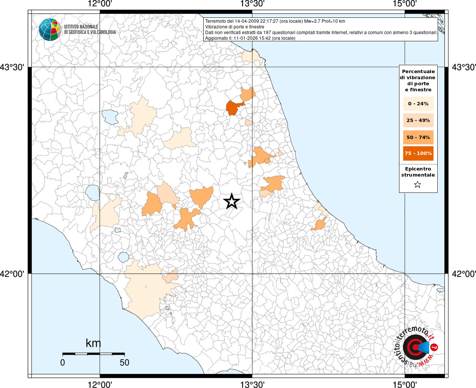Click the scale bar '0' value
Viewport: 476px width, 388px height.
click(x=63, y=362)
